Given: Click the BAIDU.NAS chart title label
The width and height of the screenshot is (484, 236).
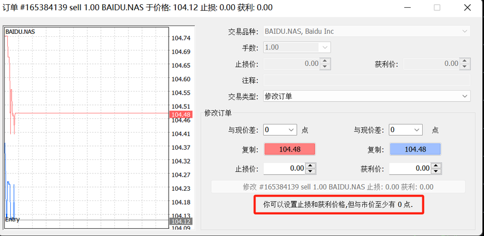Looking at the screenshot, I should point(21,31).
